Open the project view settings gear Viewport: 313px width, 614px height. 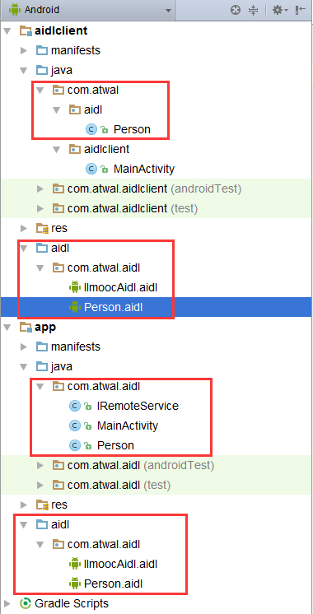(280, 10)
